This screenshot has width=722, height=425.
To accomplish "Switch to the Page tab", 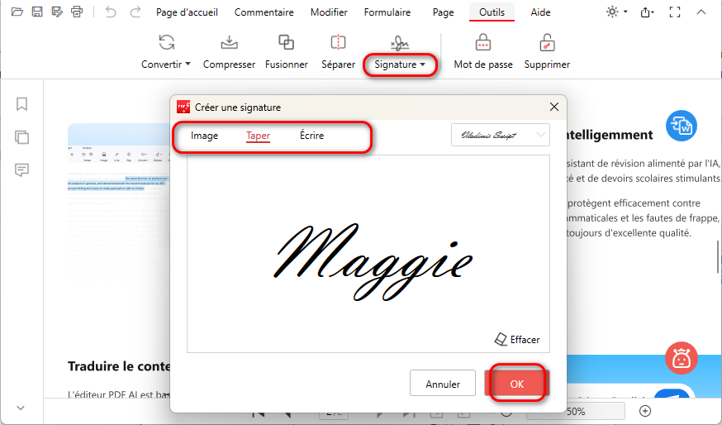I will tap(443, 12).
